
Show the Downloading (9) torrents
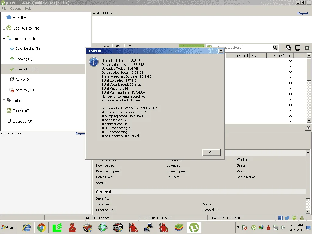click(27, 48)
